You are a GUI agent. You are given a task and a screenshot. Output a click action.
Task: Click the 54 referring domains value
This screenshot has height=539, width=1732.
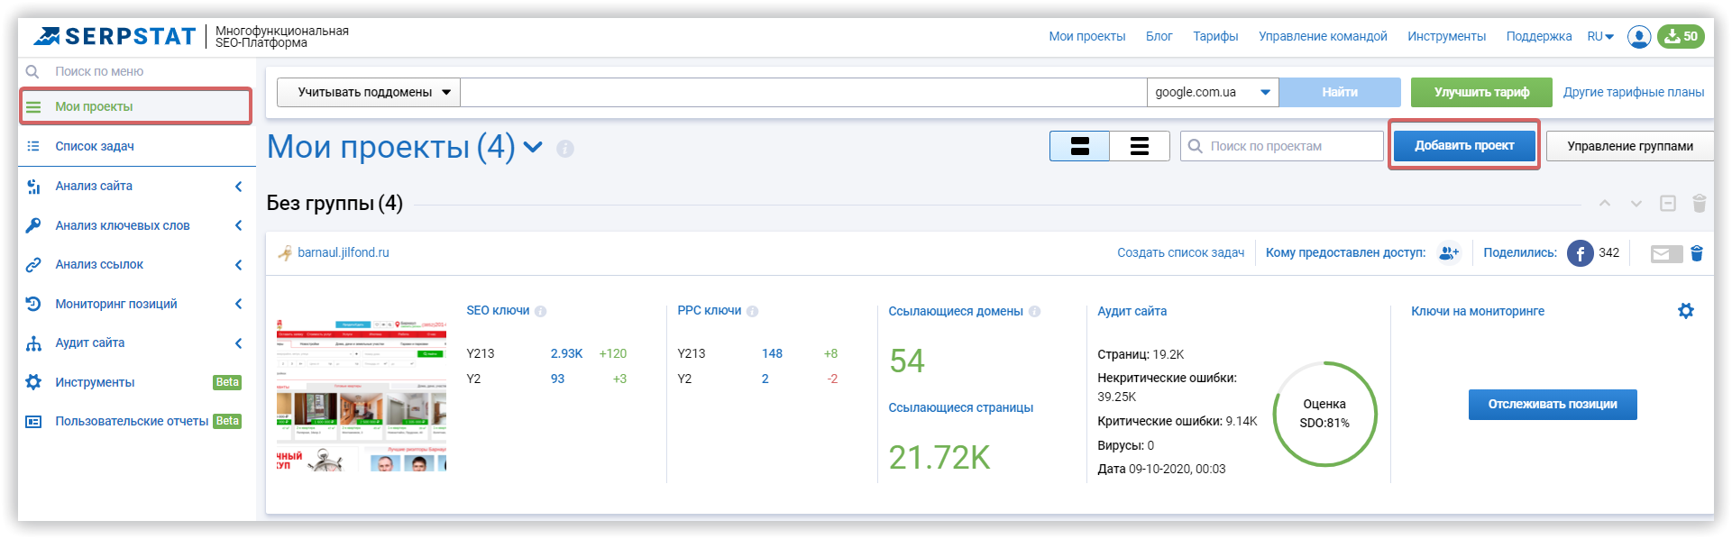(x=907, y=361)
